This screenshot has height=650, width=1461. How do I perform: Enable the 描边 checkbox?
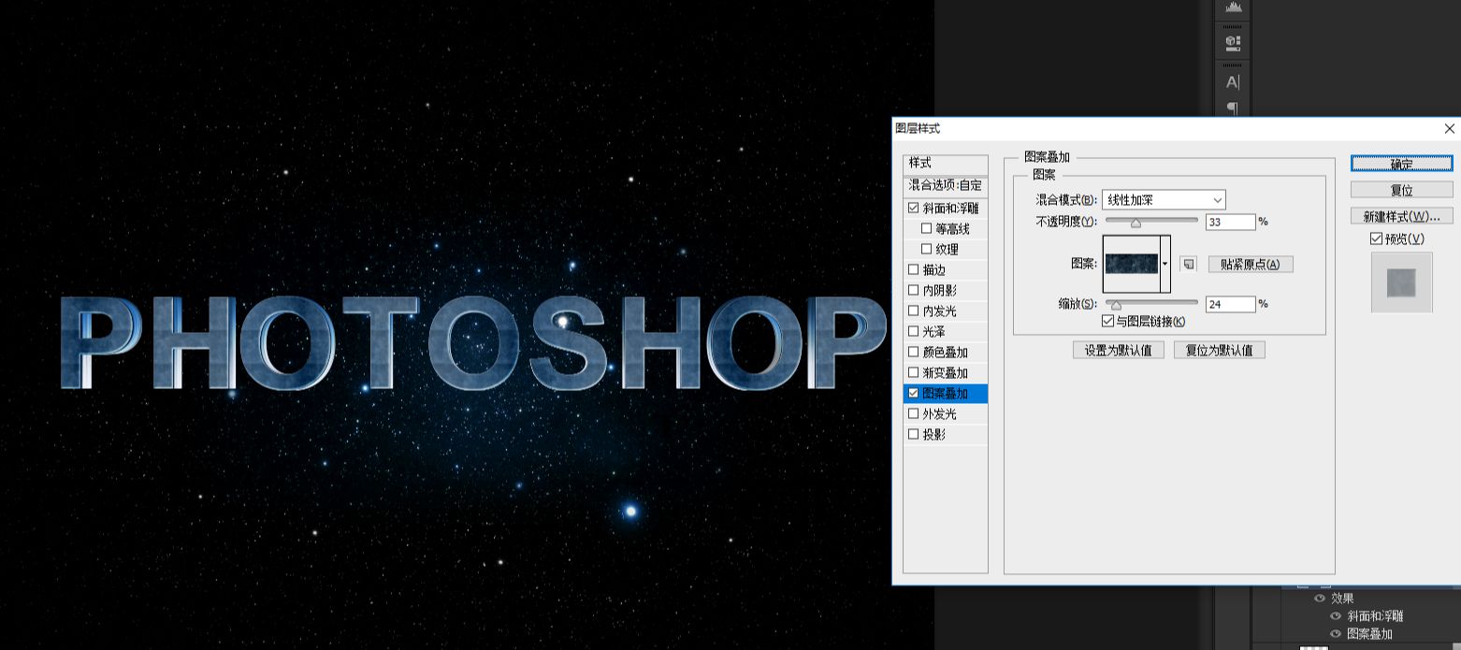(914, 270)
